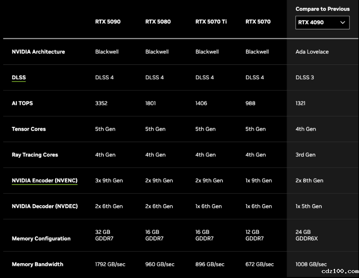This screenshot has width=359, height=278.
Task: Select the Tensor Cores row label
Action: pos(29,129)
